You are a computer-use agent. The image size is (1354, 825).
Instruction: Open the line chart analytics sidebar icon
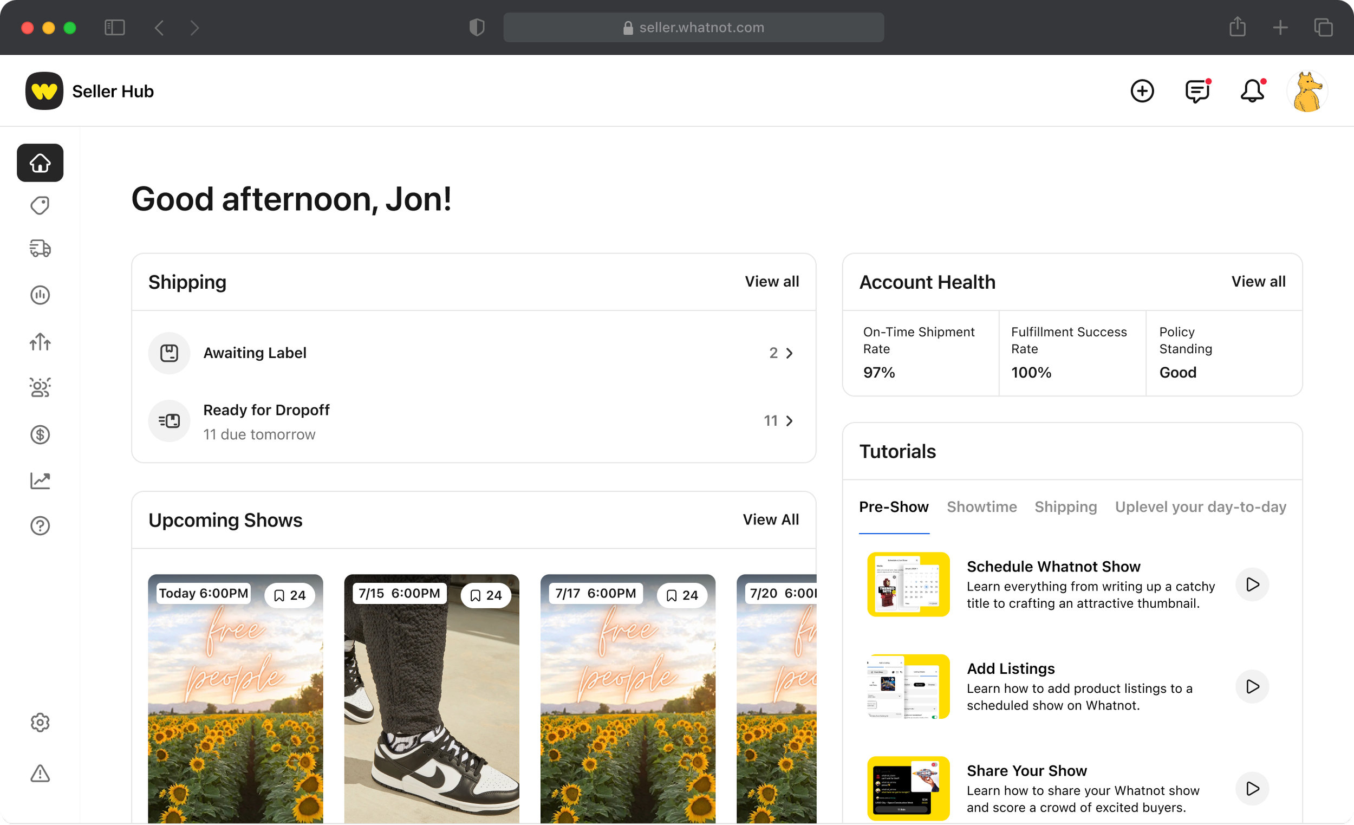tap(40, 481)
